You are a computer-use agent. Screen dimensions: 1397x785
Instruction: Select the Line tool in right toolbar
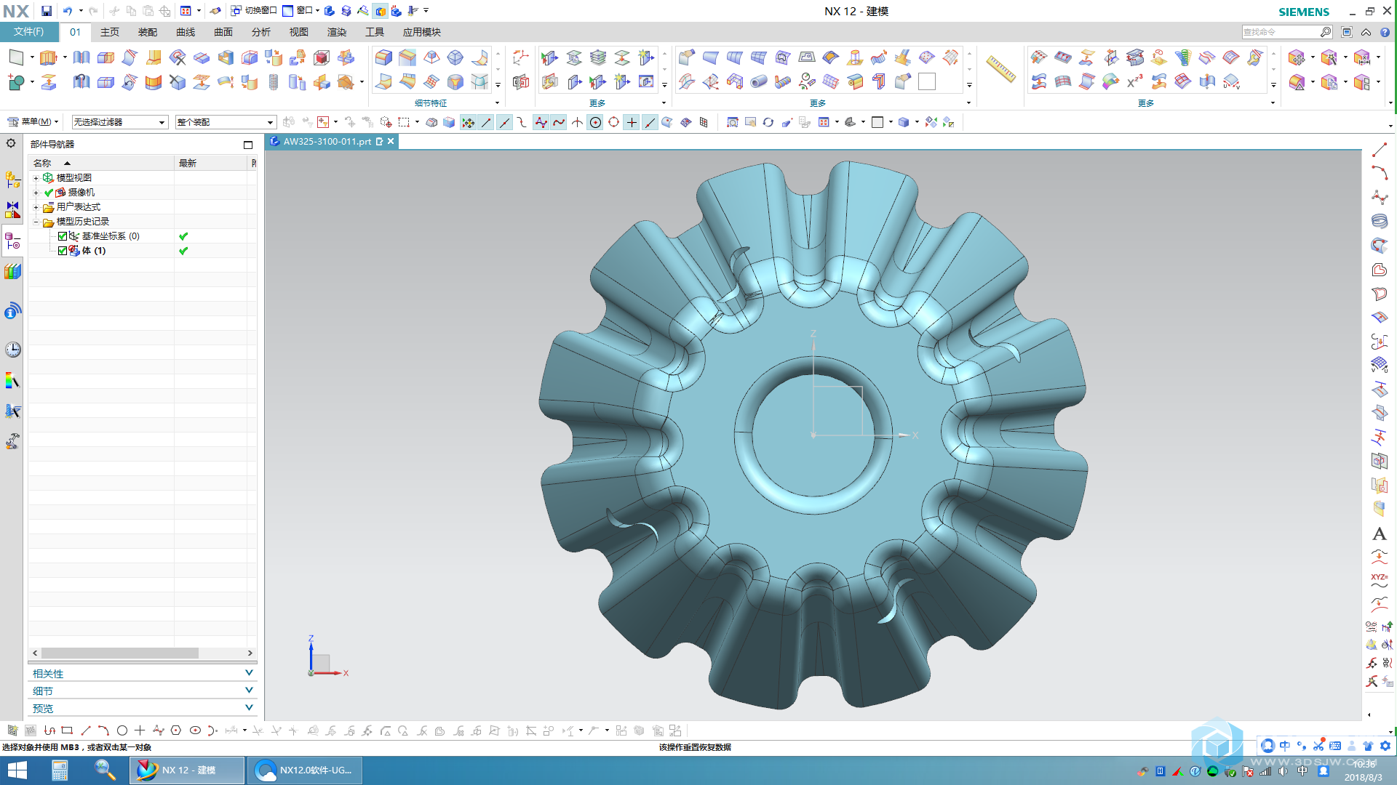[1379, 150]
